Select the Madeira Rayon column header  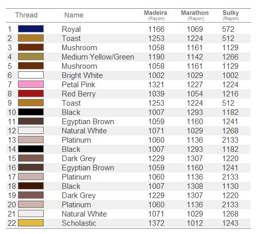[156, 15]
